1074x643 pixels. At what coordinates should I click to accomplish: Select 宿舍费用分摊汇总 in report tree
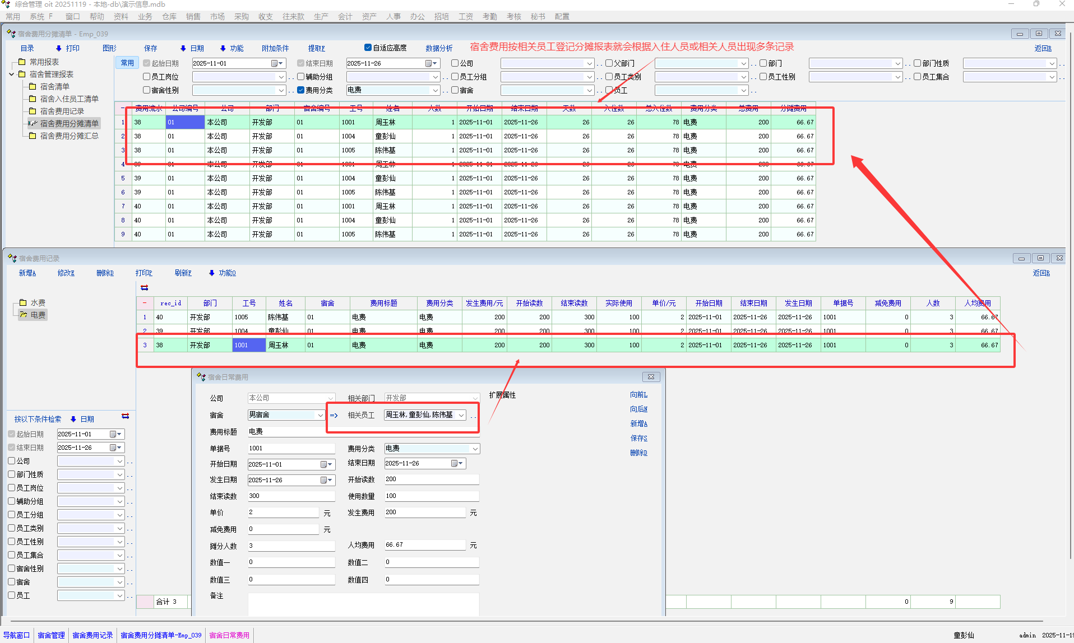click(x=68, y=136)
